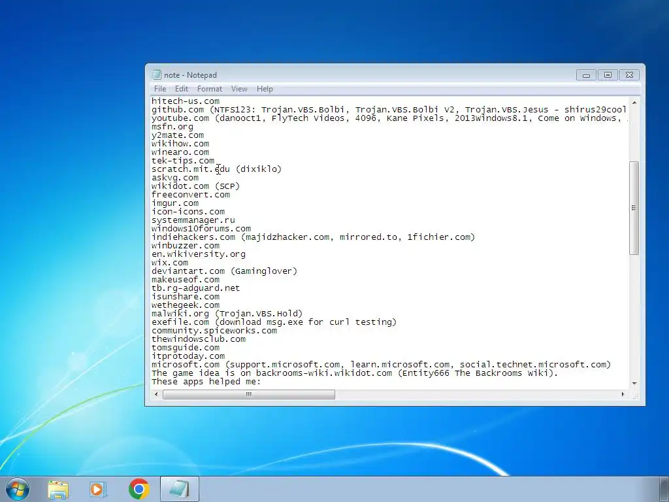Click the line 'msfn.org'
Viewport: 669px width, 502px height.
(x=172, y=127)
